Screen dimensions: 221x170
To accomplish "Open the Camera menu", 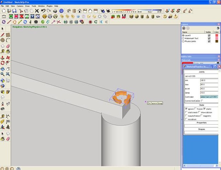I will click(x=20, y=6).
